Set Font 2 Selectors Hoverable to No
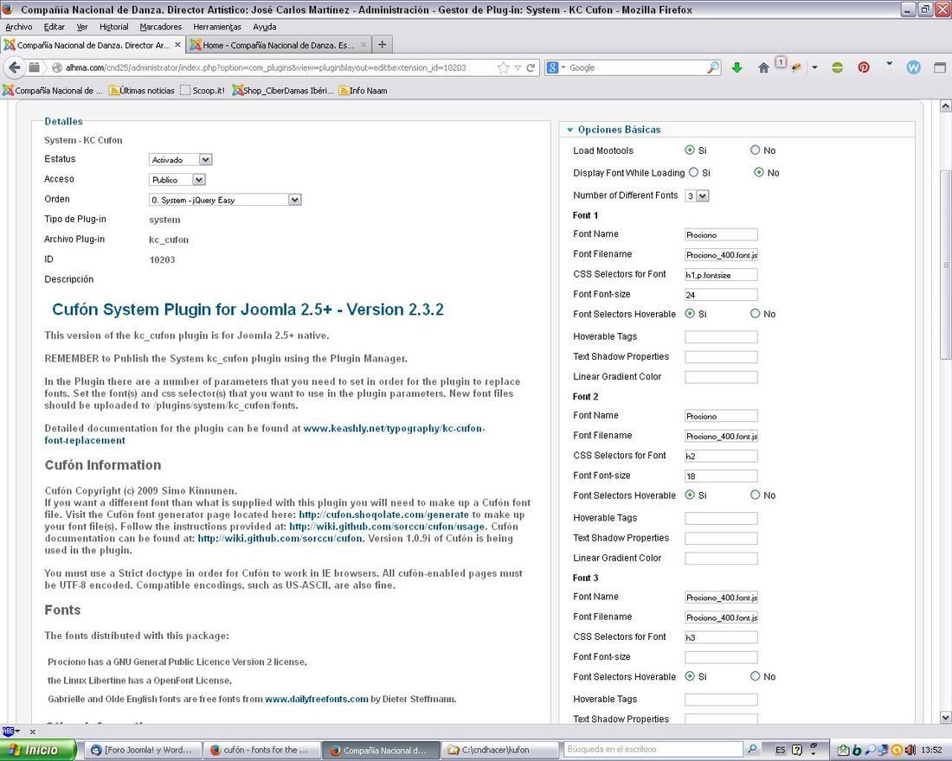This screenshot has width=952, height=761. click(x=755, y=496)
